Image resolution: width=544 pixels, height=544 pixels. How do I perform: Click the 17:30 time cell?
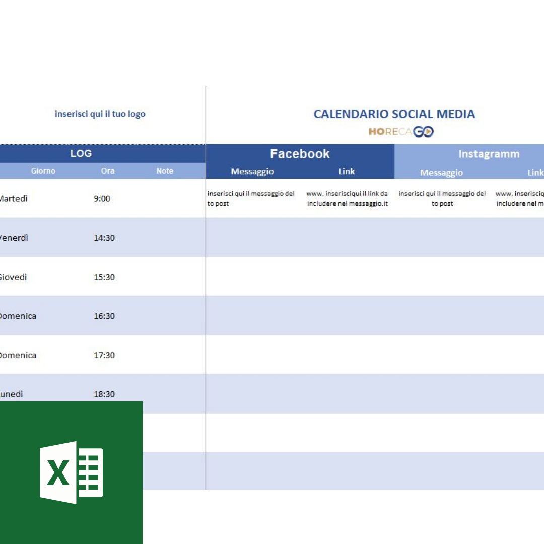[x=104, y=355]
